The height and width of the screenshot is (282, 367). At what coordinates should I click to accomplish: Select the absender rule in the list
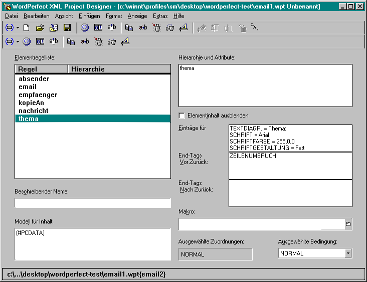[x=93, y=78]
